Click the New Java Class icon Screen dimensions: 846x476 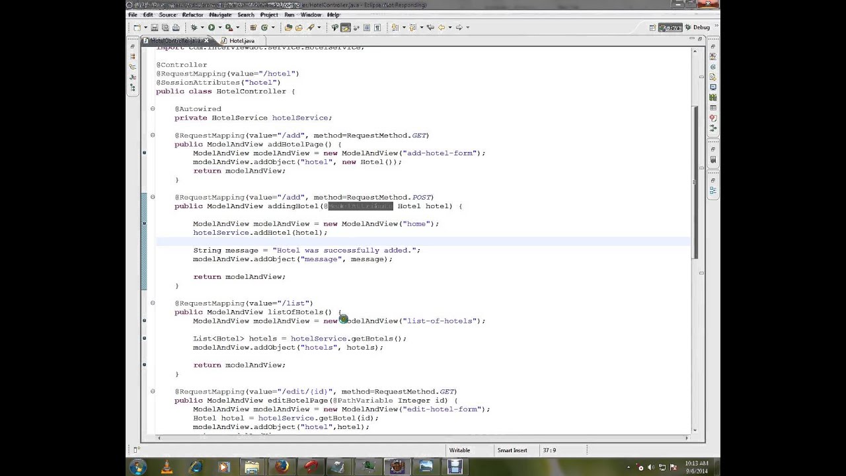[264, 27]
